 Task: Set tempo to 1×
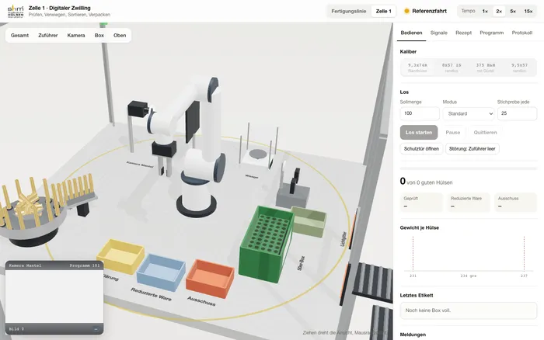[x=485, y=11]
